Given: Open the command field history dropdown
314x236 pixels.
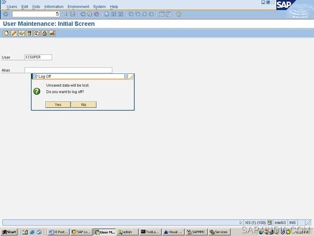Looking at the screenshot, I should click(x=57, y=14).
